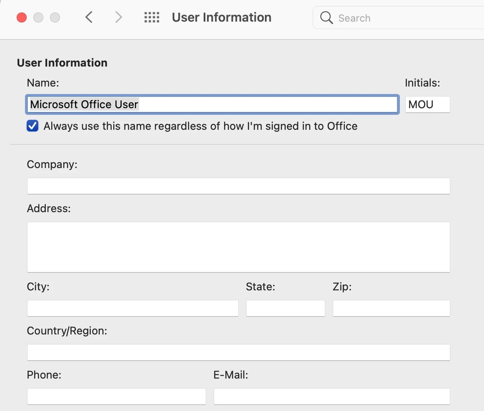Image resolution: width=484 pixels, height=411 pixels.
Task: Click the grey zoom window button
Action: coord(55,17)
